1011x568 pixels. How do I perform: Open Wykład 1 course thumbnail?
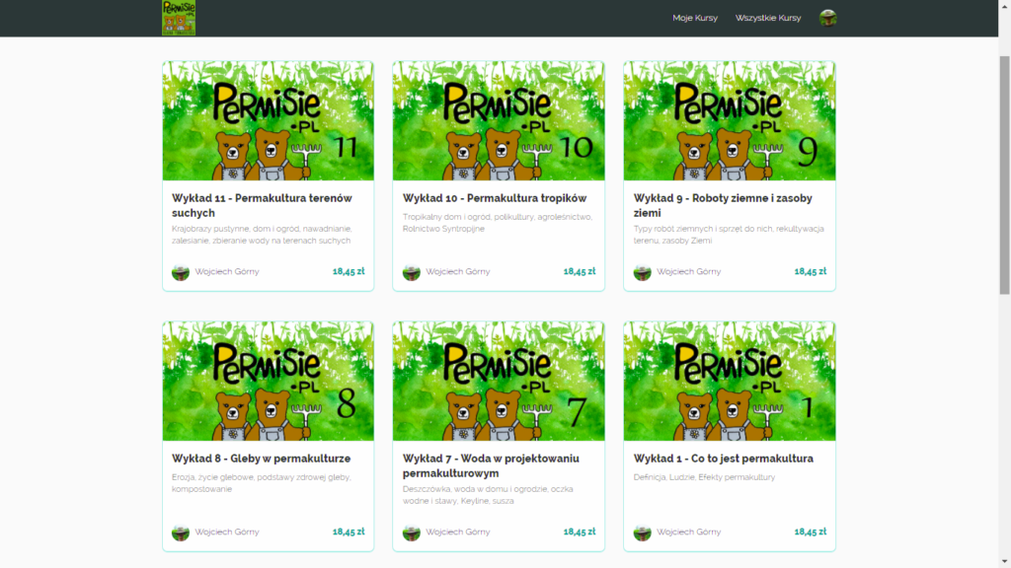pyautogui.click(x=730, y=382)
